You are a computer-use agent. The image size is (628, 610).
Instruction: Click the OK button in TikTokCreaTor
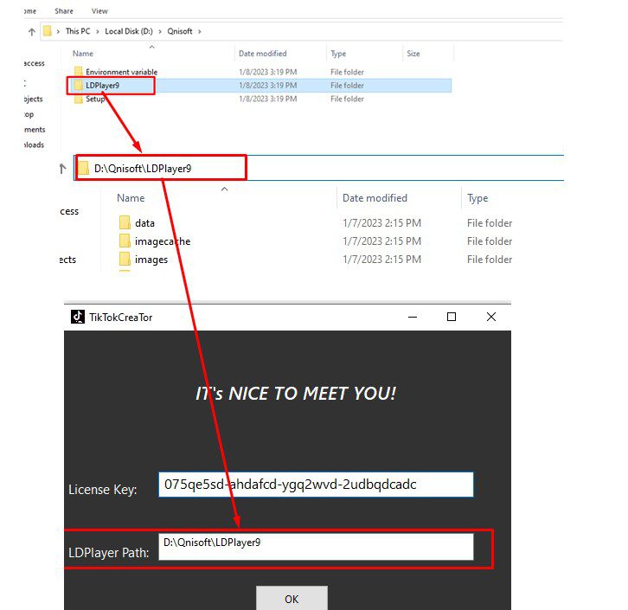(x=292, y=599)
